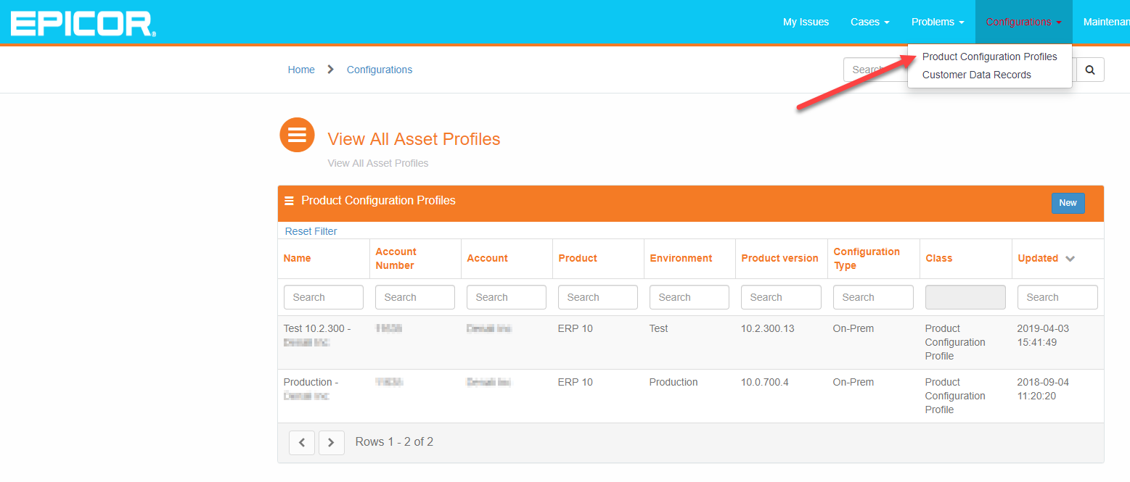Click the sort arrow beside Updated
The width and height of the screenshot is (1130, 482).
(1070, 259)
